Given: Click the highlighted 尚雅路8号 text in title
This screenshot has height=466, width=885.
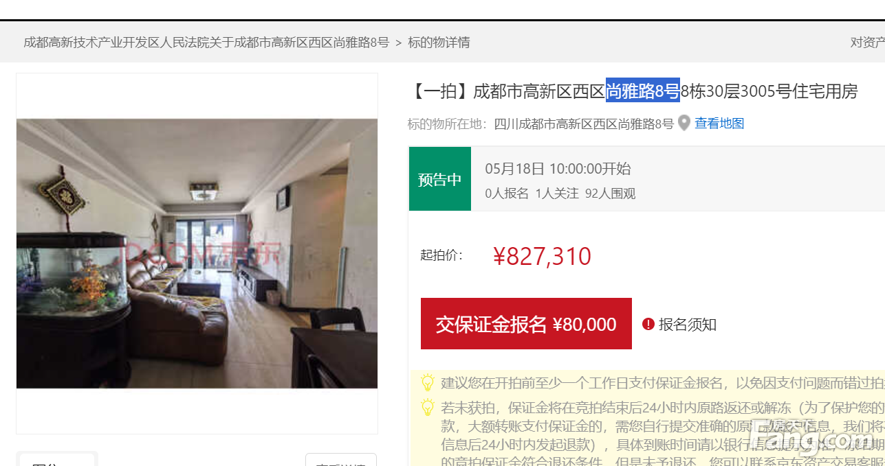Looking at the screenshot, I should click(643, 91).
